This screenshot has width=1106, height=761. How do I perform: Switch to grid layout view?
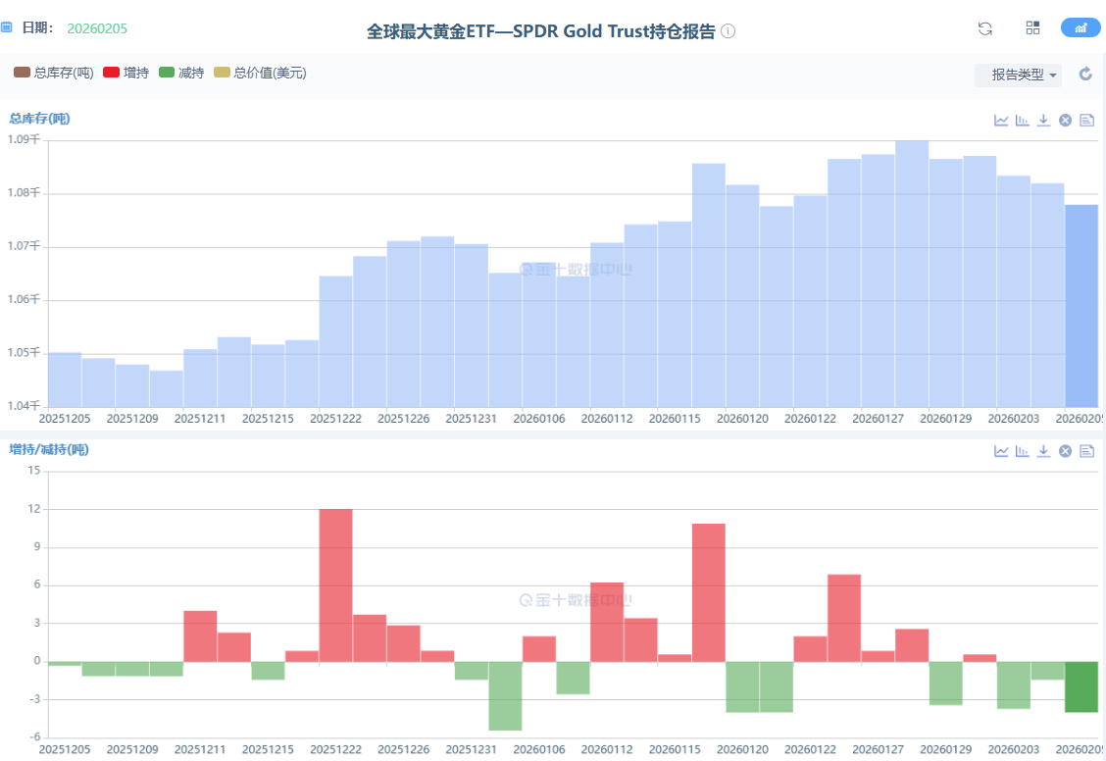(x=1032, y=28)
